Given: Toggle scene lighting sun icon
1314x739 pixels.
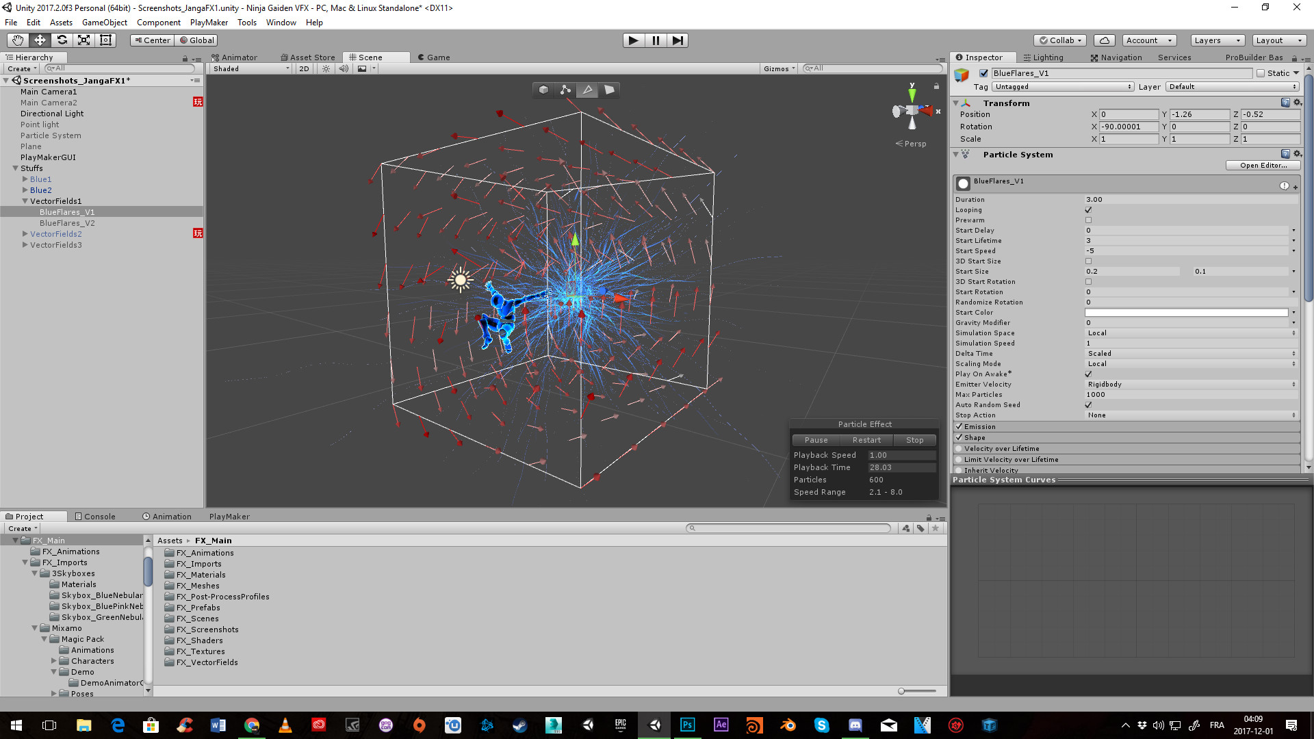Looking at the screenshot, I should coord(326,68).
